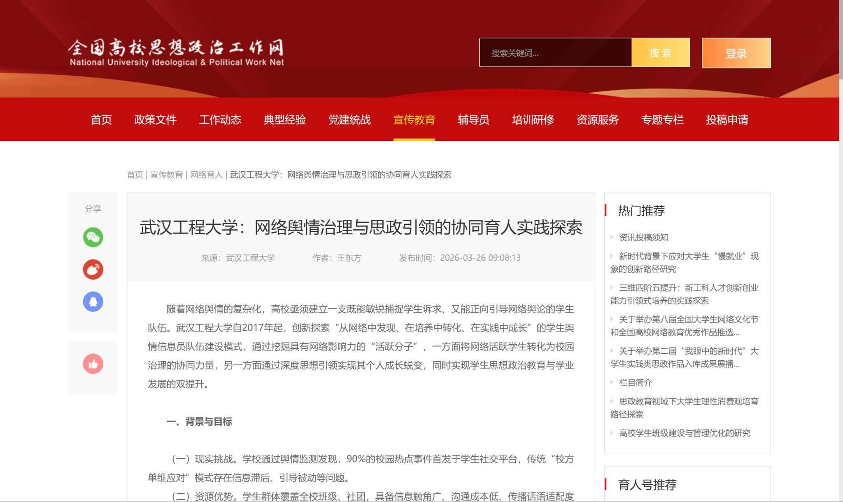Open breadcrumb link 宣传教育
Screen dimensions: 843x502
pyautogui.click(x=166, y=175)
